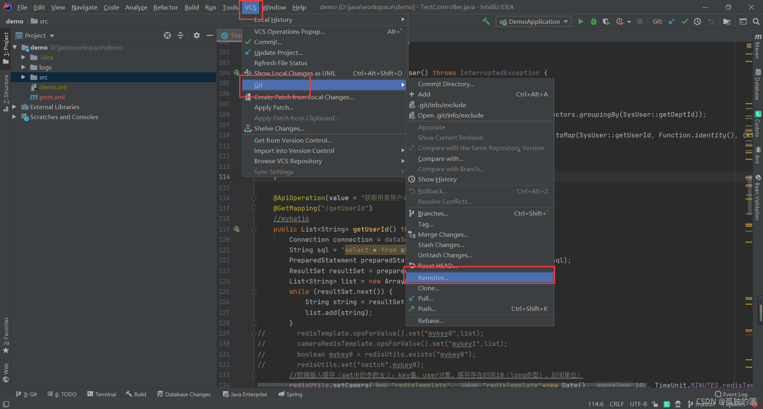Click Collapse All icon in Project panel
Viewport: 763px width, 409px height.
pyautogui.click(x=180, y=35)
